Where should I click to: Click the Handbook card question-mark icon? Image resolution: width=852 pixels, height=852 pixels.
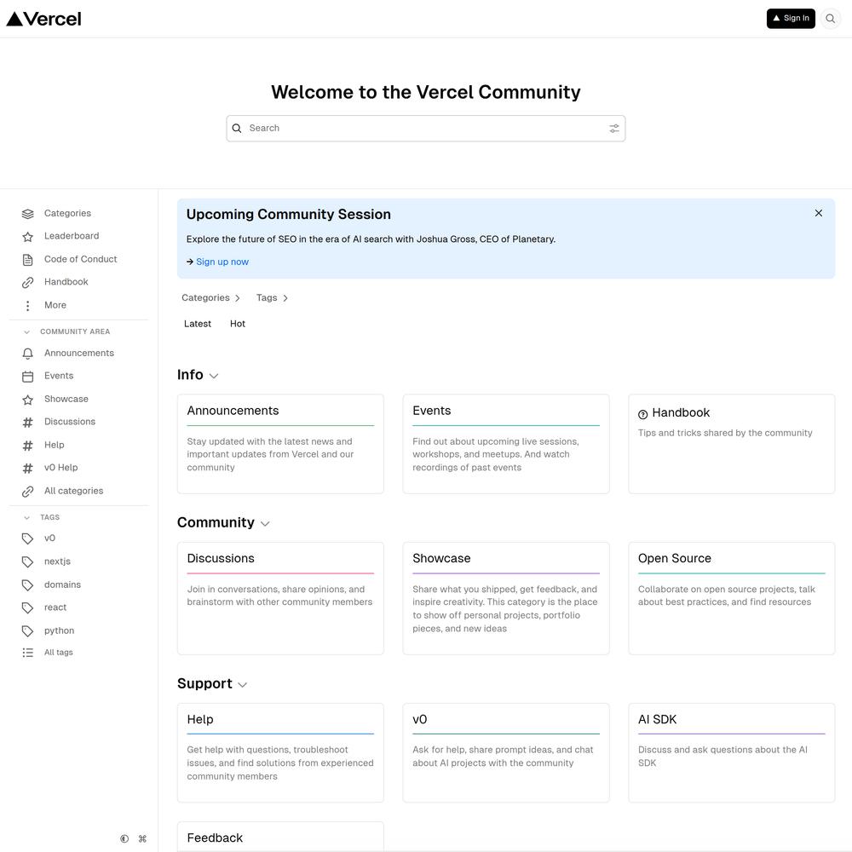click(642, 414)
